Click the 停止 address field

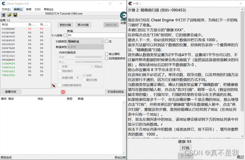click(84, 62)
